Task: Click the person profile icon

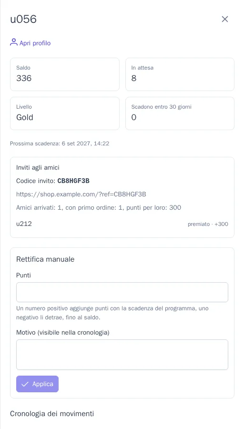Action: click(x=14, y=42)
